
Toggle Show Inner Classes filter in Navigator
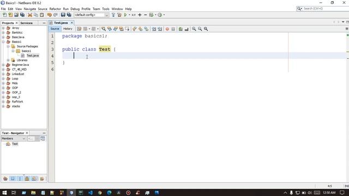pyautogui.click(x=34, y=179)
